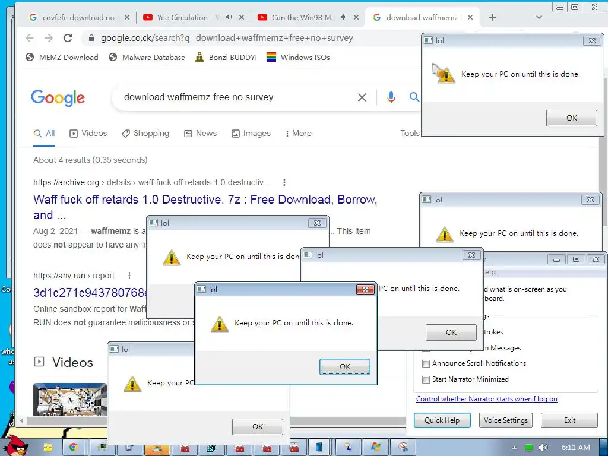Open Narrator Quick Help

coord(442,420)
